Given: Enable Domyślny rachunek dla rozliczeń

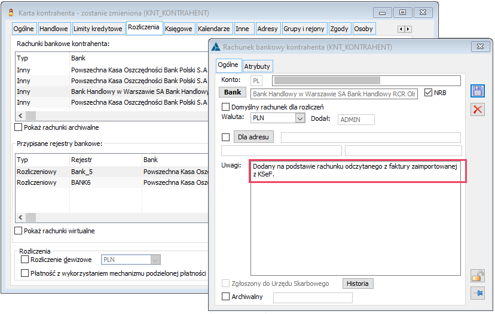Looking at the screenshot, I should pos(225,107).
